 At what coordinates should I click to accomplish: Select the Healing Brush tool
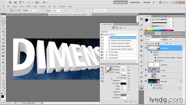tap(3, 39)
